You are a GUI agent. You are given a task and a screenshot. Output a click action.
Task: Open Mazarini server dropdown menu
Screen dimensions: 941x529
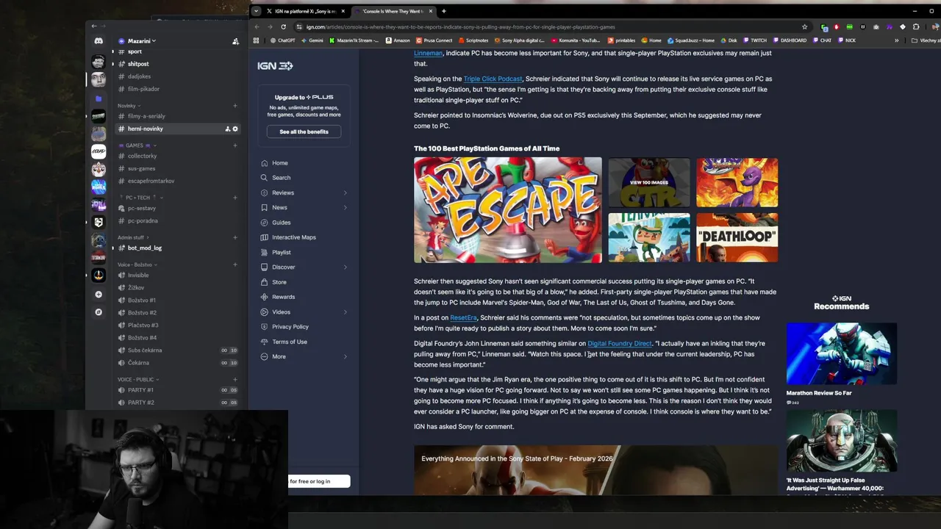pos(142,41)
